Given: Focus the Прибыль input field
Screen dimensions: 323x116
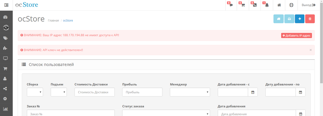Looking at the screenshot, I should [142, 92].
